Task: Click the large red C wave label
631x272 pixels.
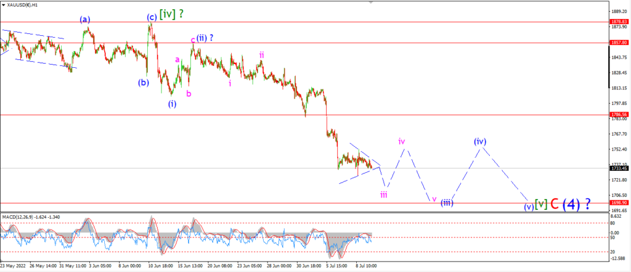Action: (554, 204)
